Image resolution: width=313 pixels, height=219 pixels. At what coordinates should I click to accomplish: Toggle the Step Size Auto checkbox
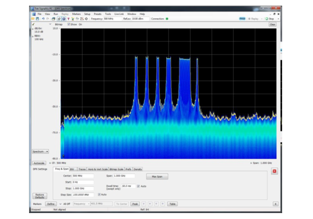click(x=99, y=194)
